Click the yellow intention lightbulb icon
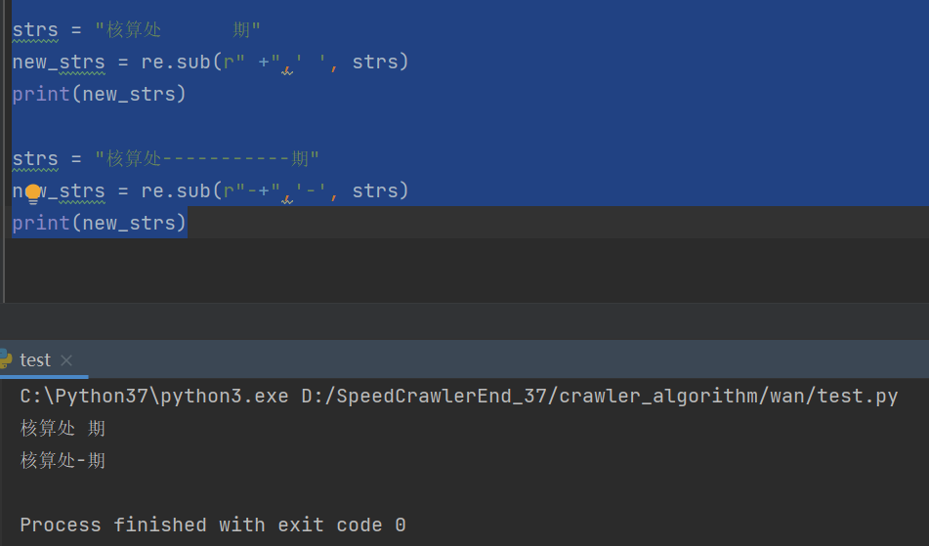929x546 pixels. (x=33, y=192)
